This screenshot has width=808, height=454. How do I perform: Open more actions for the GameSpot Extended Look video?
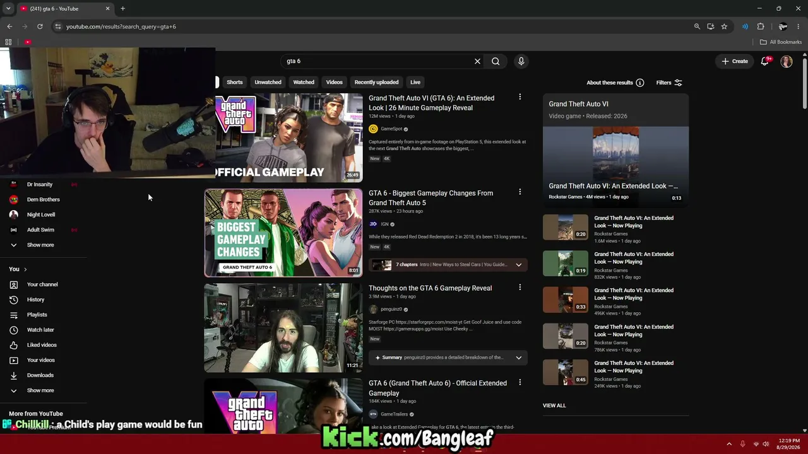(x=520, y=97)
